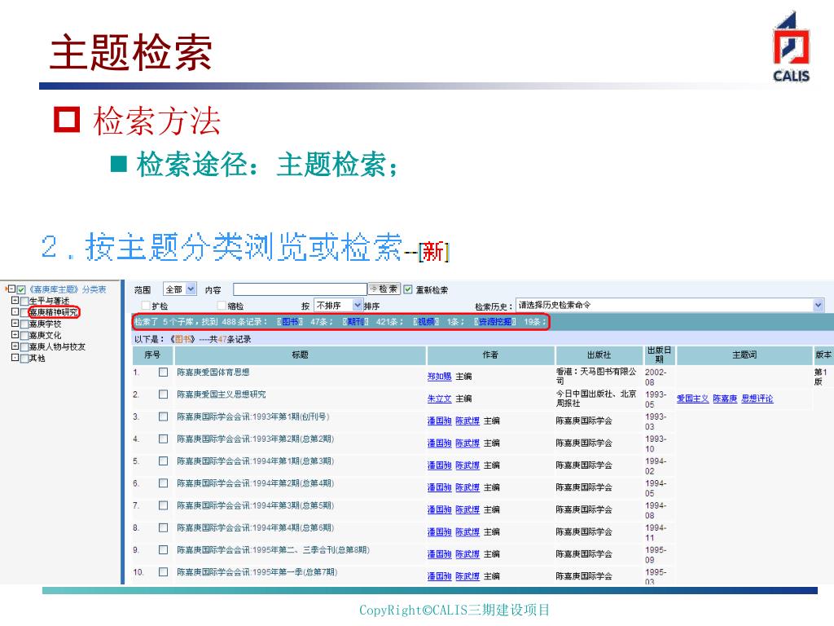Select checkbox for 1993年第1期(创刊号) row
The image size is (834, 626).
(x=163, y=417)
